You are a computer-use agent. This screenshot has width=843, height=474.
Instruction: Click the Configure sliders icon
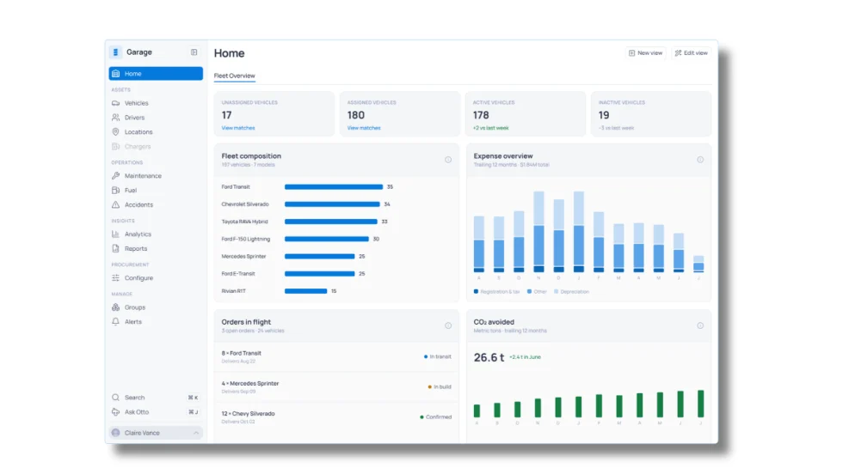(x=115, y=278)
